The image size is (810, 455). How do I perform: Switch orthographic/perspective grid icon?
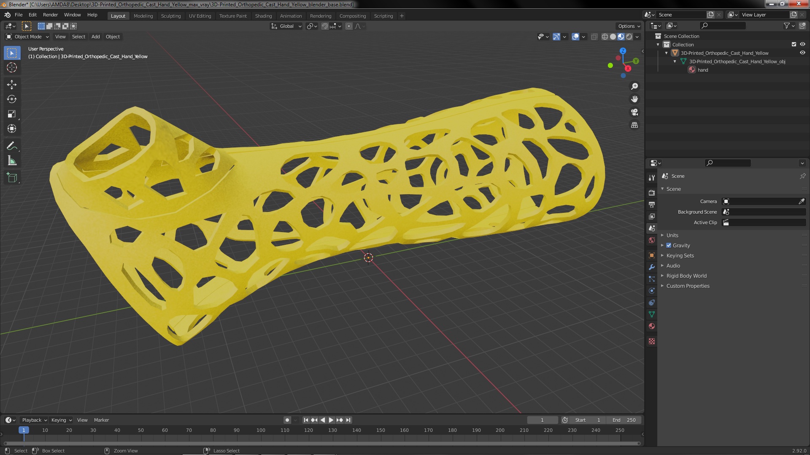tap(634, 125)
